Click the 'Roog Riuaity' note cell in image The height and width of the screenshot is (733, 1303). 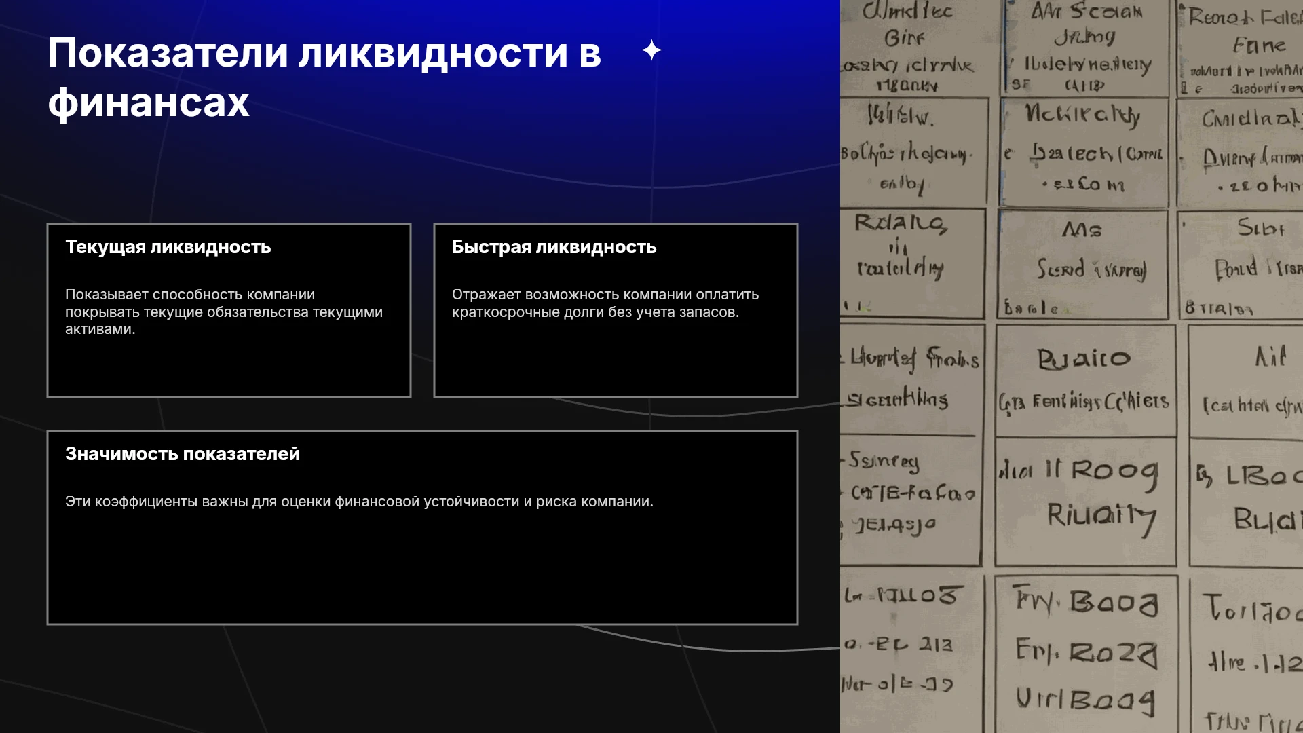(1085, 502)
